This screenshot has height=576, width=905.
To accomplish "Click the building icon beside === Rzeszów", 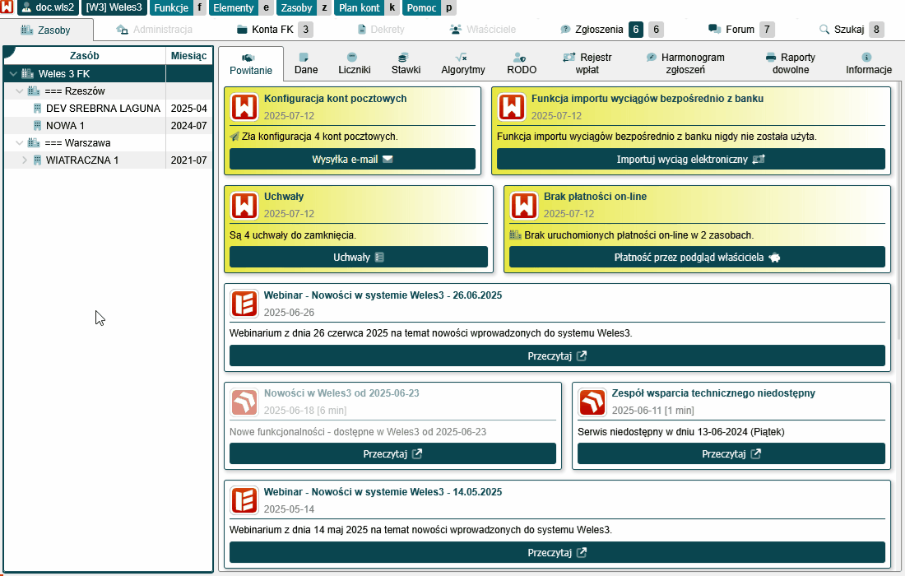I will coord(34,91).
